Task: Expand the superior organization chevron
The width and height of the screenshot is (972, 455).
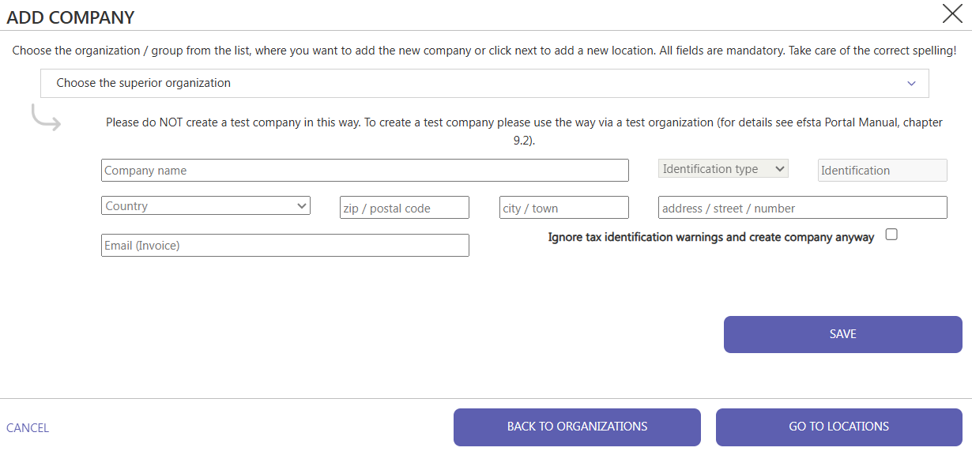Action: pyautogui.click(x=911, y=83)
